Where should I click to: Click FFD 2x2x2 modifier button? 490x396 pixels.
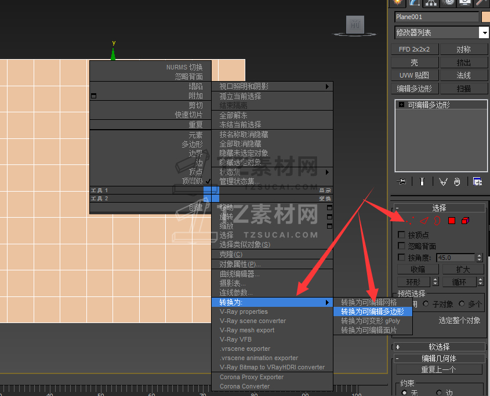click(415, 49)
